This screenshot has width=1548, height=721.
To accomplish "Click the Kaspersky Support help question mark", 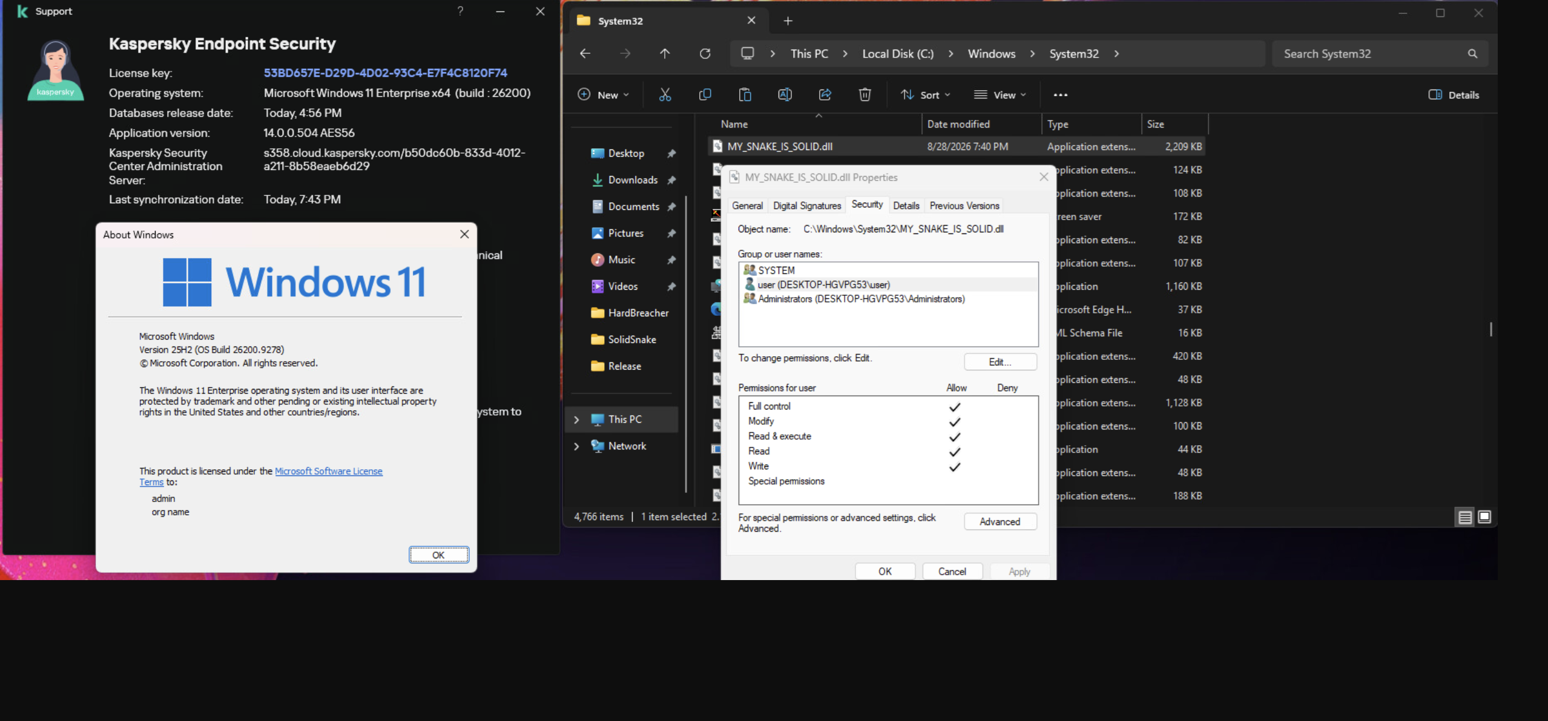I will coord(460,11).
